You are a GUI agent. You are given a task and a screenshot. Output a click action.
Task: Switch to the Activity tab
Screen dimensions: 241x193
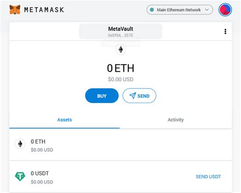pos(175,120)
